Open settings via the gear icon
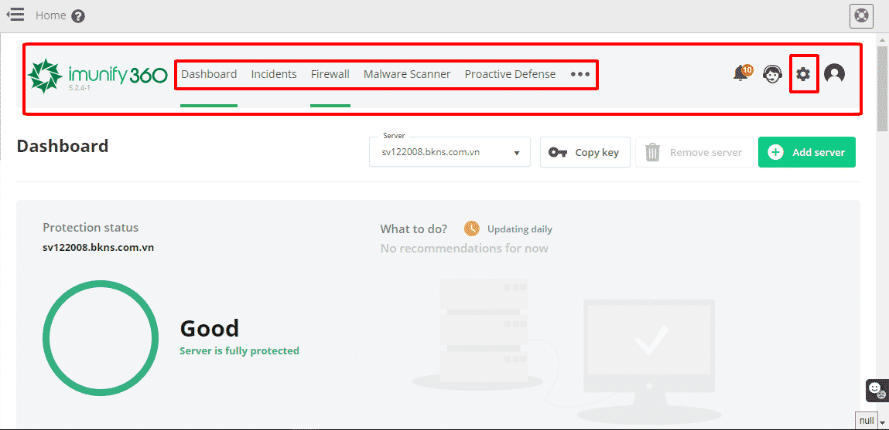Screen dimensions: 889x430 coord(803,74)
